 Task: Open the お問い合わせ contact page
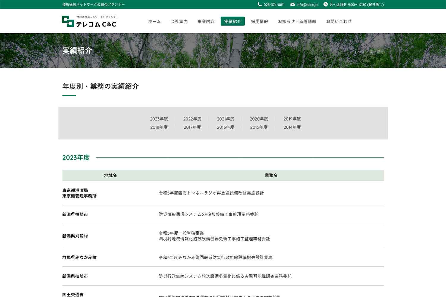(x=339, y=21)
